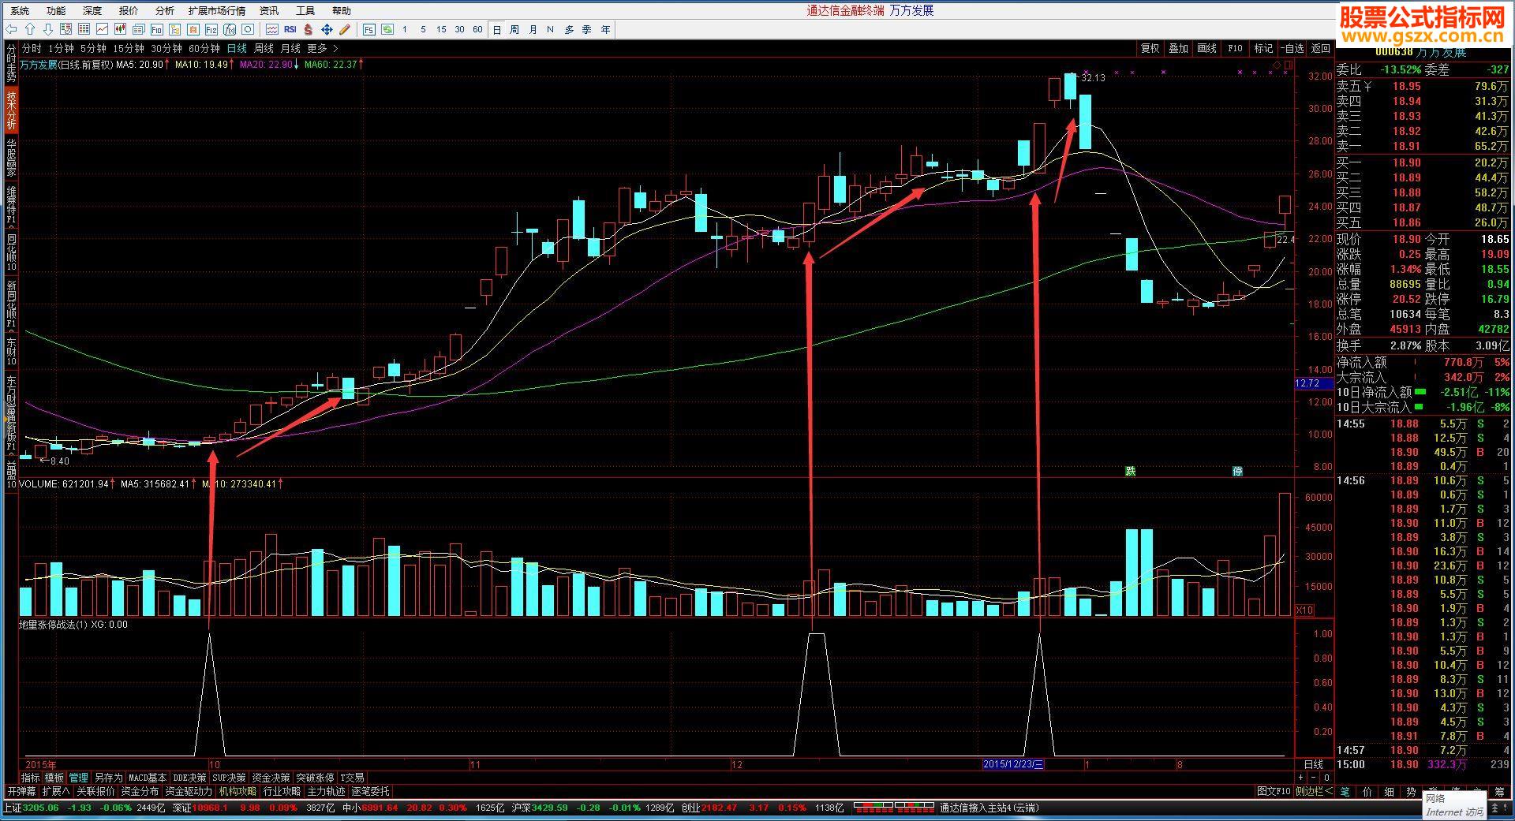Switch to 1-minute period toolbar button
Image resolution: width=1515 pixels, height=821 pixels.
point(405,29)
